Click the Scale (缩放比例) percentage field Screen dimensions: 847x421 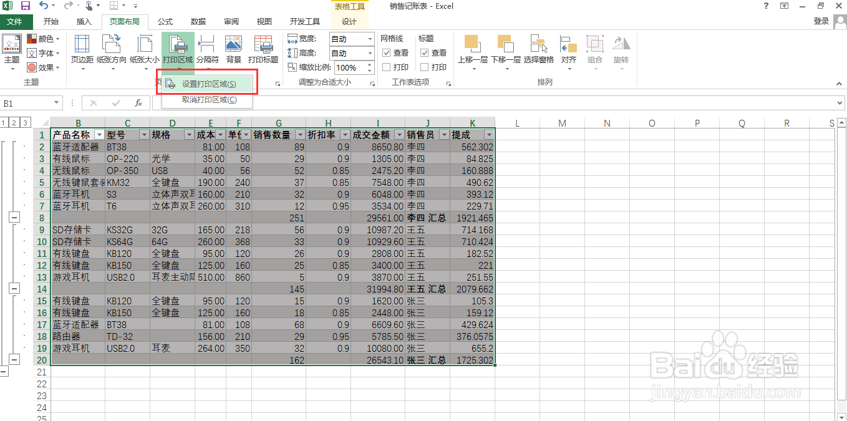coord(350,67)
